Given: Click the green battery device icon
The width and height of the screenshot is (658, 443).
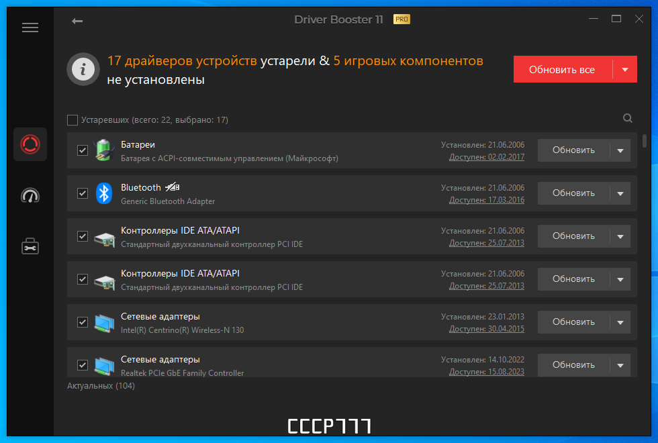Looking at the screenshot, I should click(103, 150).
